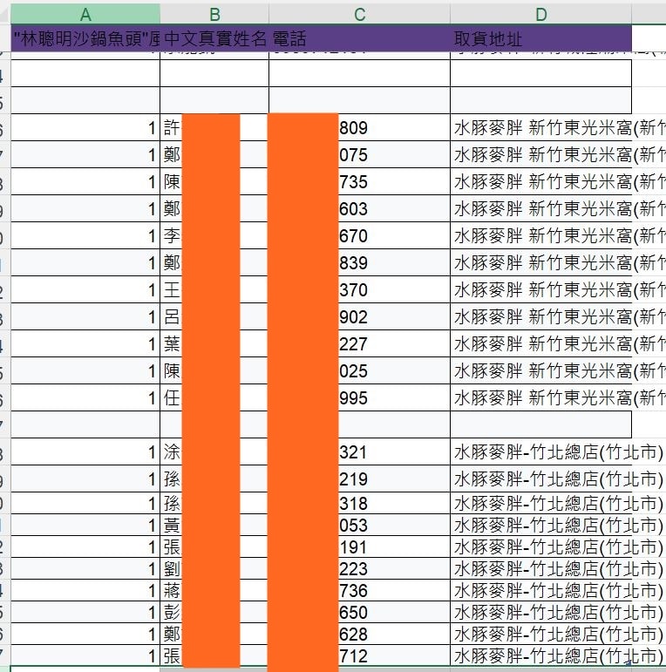Select column B header
Image resolution: width=666 pixels, height=672 pixels.
click(x=214, y=14)
